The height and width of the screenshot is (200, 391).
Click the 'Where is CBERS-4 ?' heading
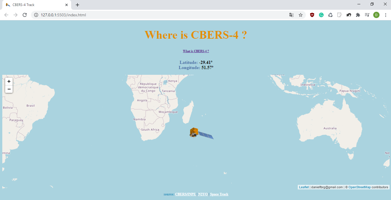click(196, 35)
